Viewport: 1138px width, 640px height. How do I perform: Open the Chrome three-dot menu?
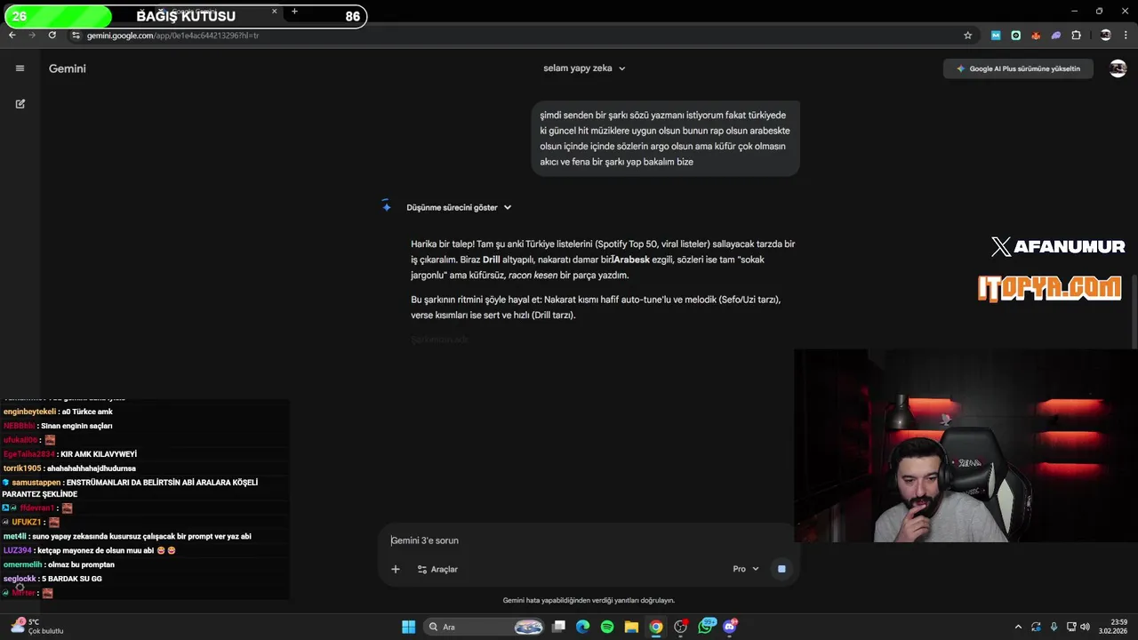(1126, 36)
